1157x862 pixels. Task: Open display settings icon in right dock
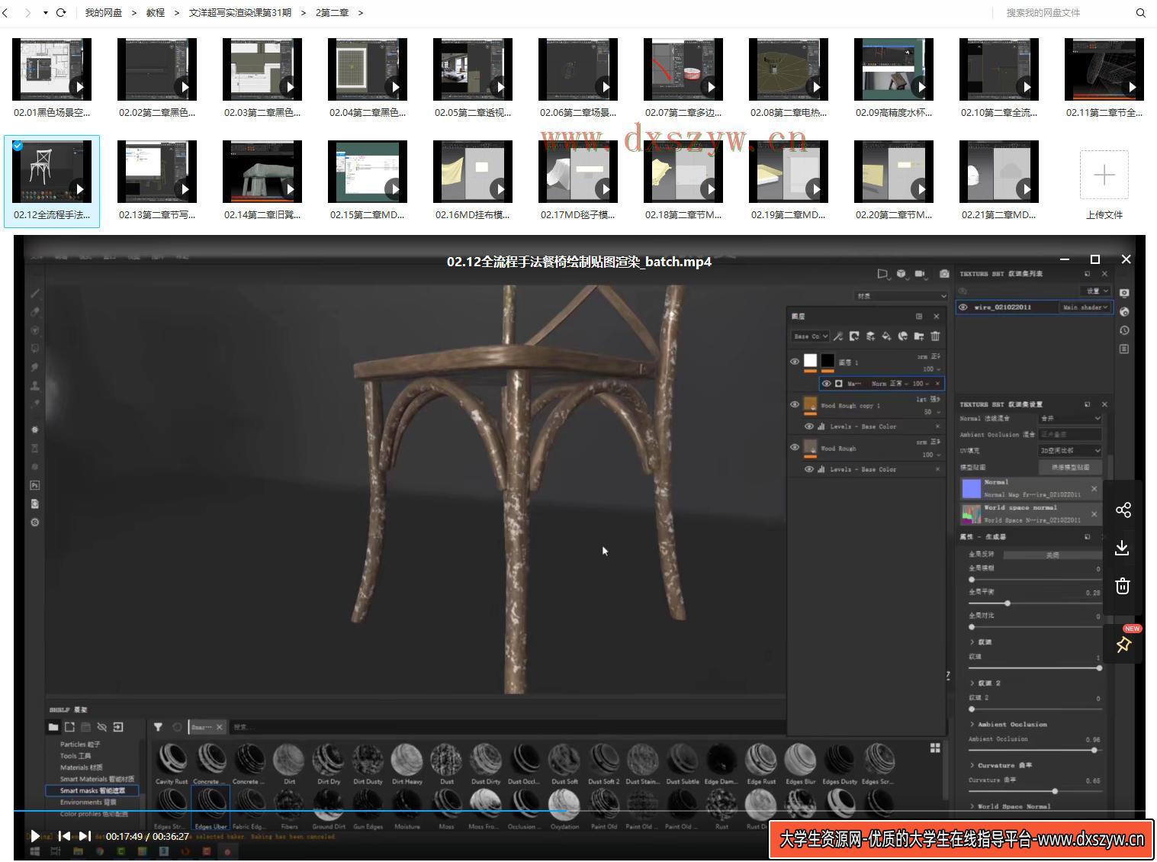pyautogui.click(x=1124, y=293)
